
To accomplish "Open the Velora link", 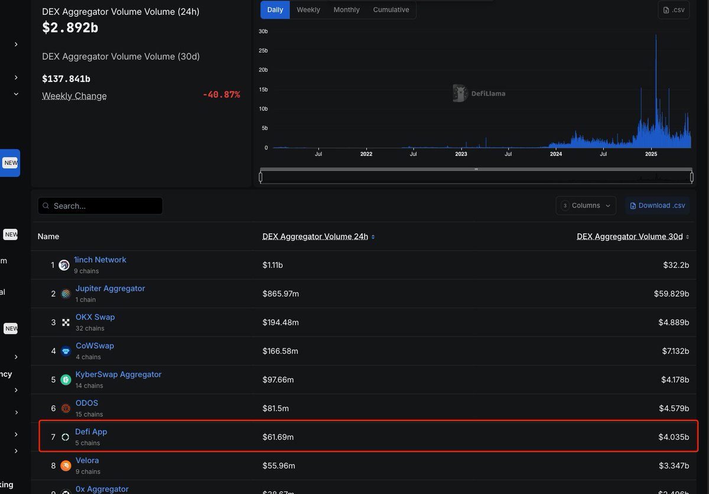I will [87, 460].
